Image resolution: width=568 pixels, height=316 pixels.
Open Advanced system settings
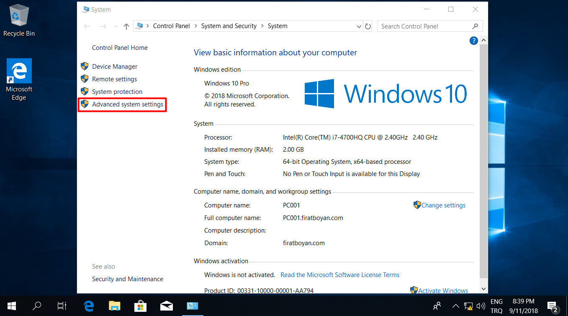point(128,104)
